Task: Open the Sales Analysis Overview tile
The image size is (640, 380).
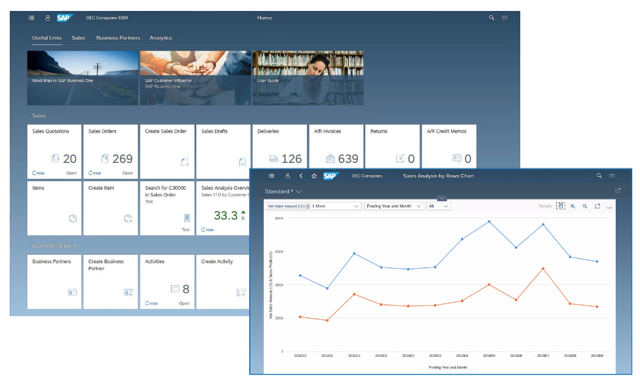Action: 223,208
